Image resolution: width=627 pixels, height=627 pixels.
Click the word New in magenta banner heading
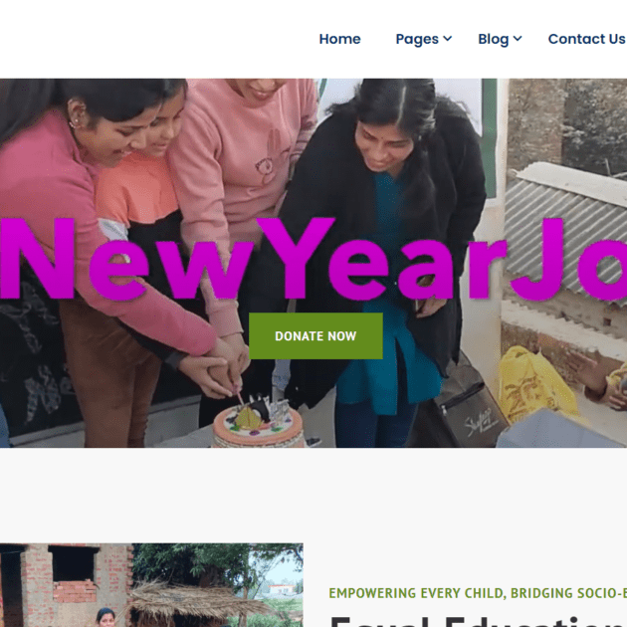126,259
